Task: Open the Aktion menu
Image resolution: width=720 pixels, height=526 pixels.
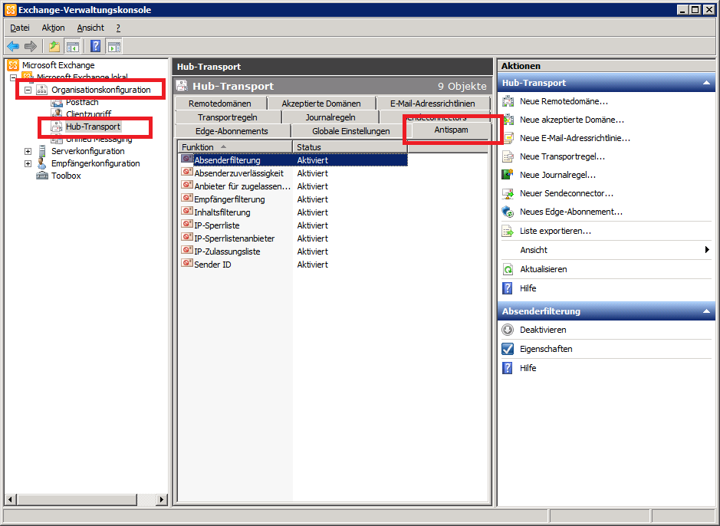Action: pos(53,28)
